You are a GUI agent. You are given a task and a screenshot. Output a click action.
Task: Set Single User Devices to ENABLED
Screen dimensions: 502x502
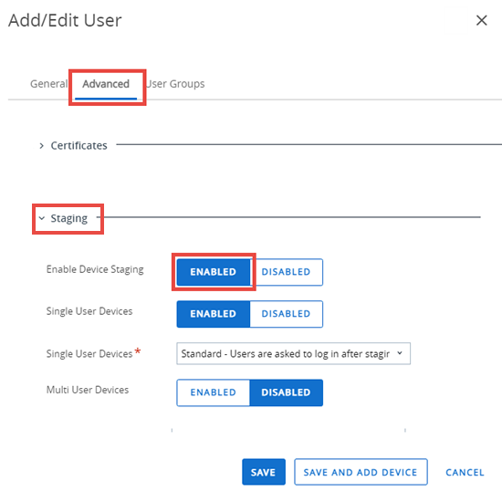click(x=214, y=314)
